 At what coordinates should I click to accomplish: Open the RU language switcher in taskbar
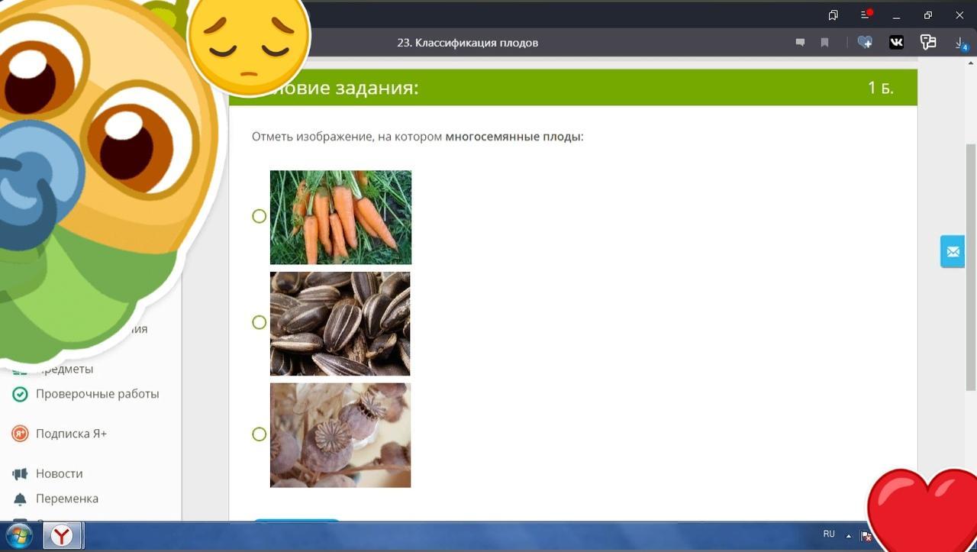[x=829, y=534]
